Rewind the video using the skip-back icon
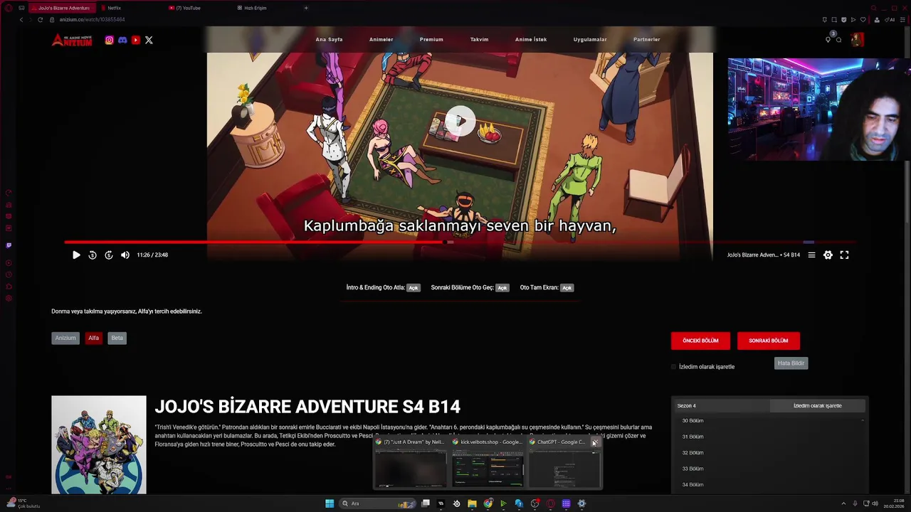The height and width of the screenshot is (512, 911). (x=93, y=255)
